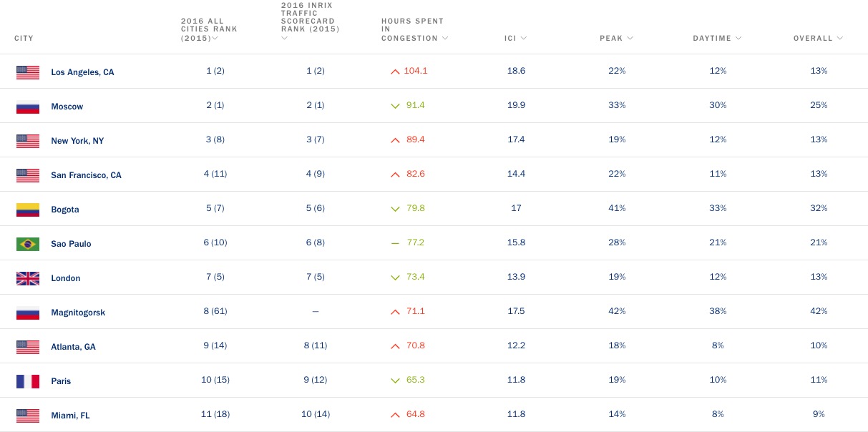
Task: Click the Russian flag next to Moscow
Action: (28, 107)
